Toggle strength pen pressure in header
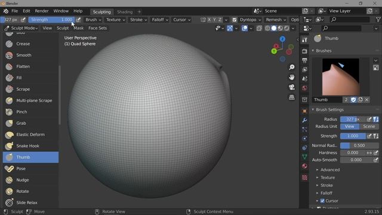This screenshot has height=215, width=382. 78,20
